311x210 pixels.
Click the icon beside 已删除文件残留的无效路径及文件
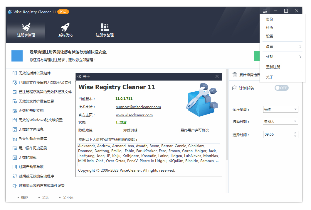click(x=14, y=83)
